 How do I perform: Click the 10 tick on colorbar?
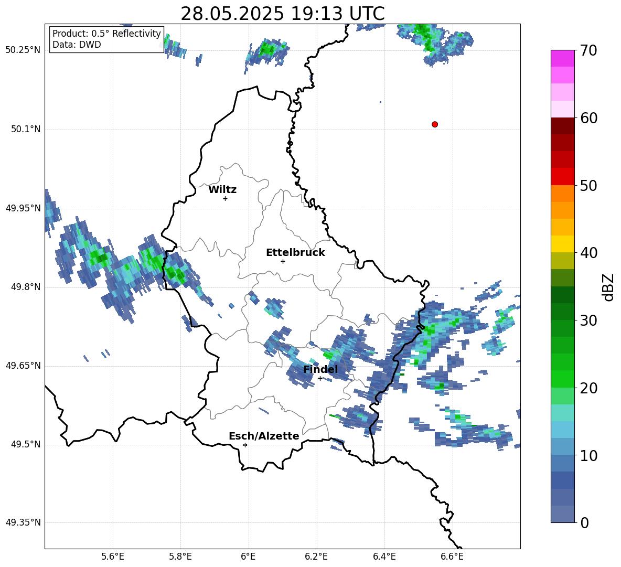click(x=588, y=455)
